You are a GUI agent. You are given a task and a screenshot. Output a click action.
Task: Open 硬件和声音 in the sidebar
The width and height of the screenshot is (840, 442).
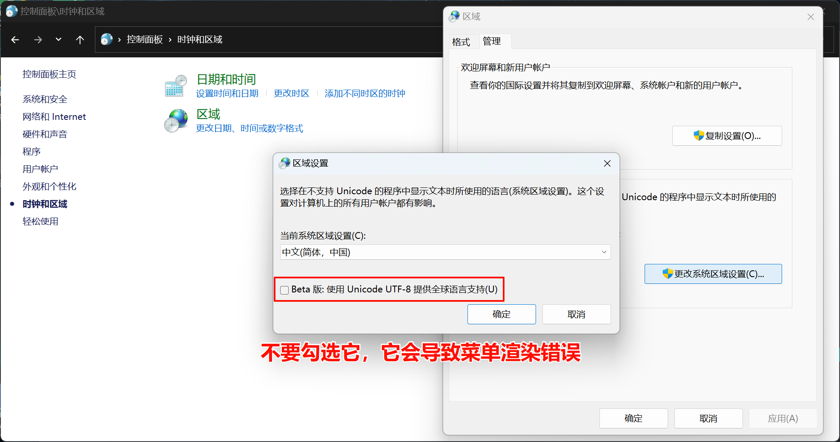click(x=45, y=134)
